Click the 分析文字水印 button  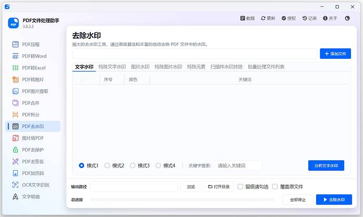tap(326, 166)
